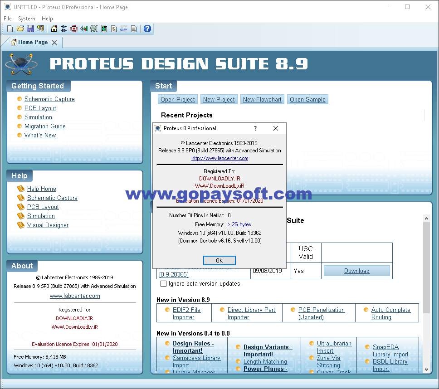The height and width of the screenshot is (389, 439).
Task: Click the news panel scrollbar thumb
Action: tap(426, 268)
